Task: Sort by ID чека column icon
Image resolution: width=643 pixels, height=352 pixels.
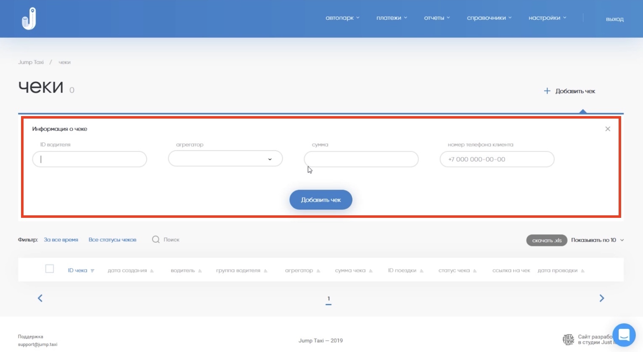Action: click(x=93, y=271)
